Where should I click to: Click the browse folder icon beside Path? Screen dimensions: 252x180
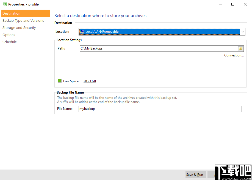click(x=240, y=49)
